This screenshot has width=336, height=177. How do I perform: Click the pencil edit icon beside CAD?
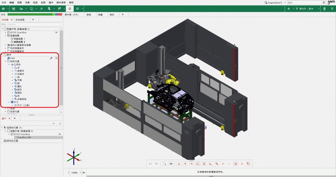51,58
